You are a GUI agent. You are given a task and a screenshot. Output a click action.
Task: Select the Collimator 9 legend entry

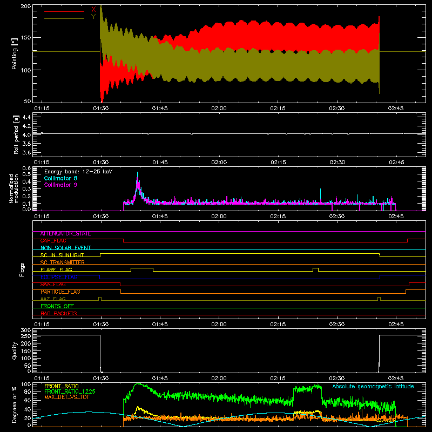(x=60, y=185)
